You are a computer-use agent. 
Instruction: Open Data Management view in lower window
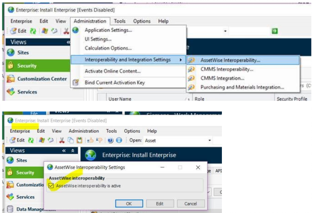click(30, 209)
